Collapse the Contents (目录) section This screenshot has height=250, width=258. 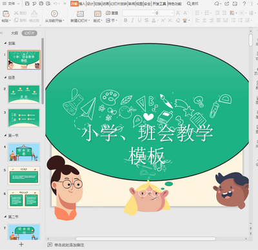coord(5,78)
